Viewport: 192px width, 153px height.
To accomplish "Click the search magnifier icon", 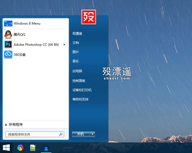I will tap(61, 134).
